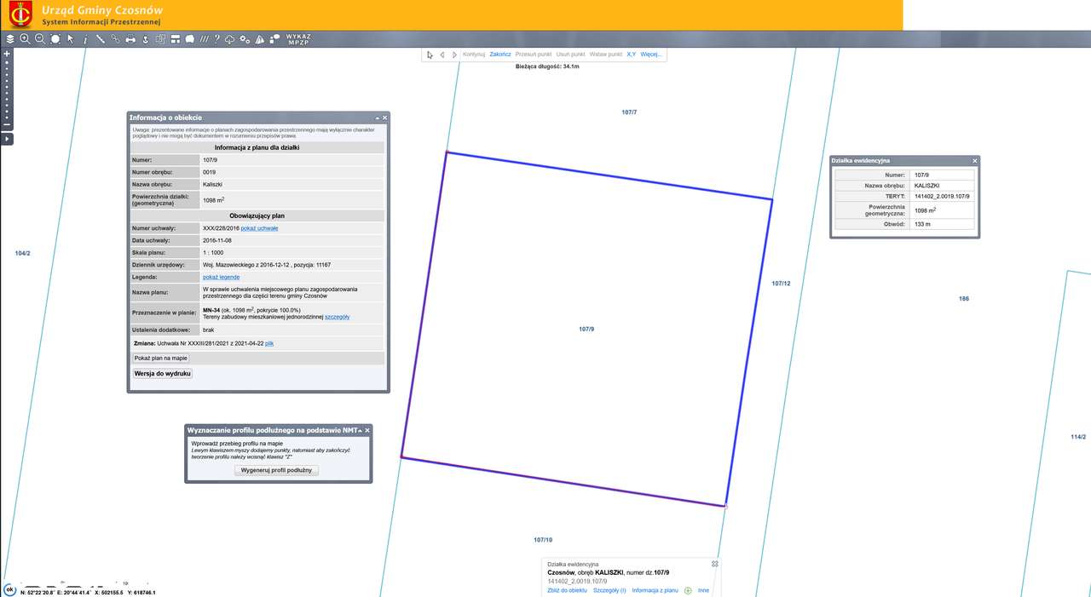
Task: Open the settings gears icon
Action: (245, 39)
